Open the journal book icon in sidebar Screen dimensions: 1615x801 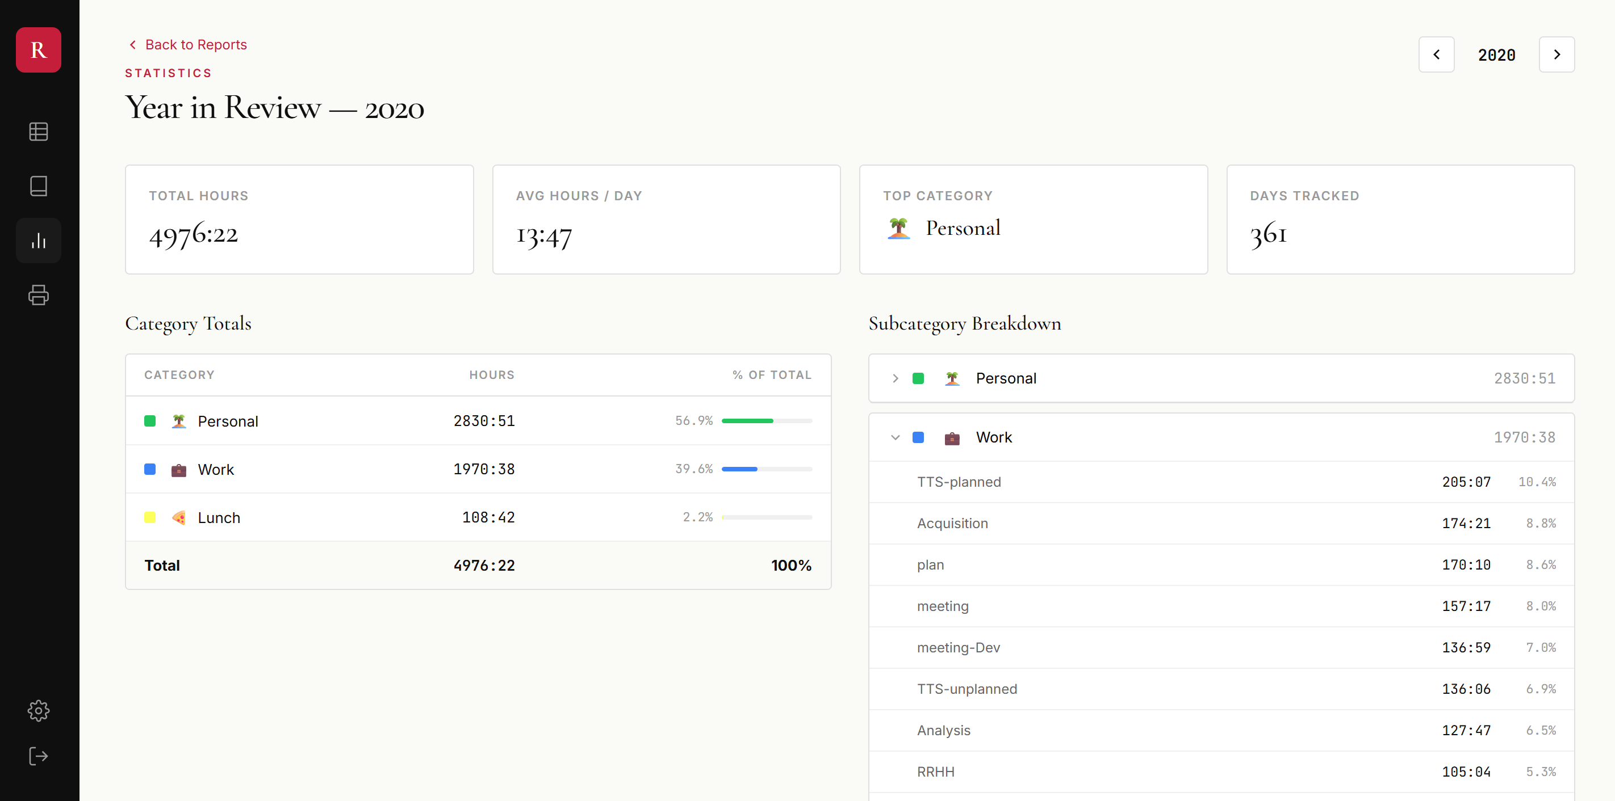point(38,186)
